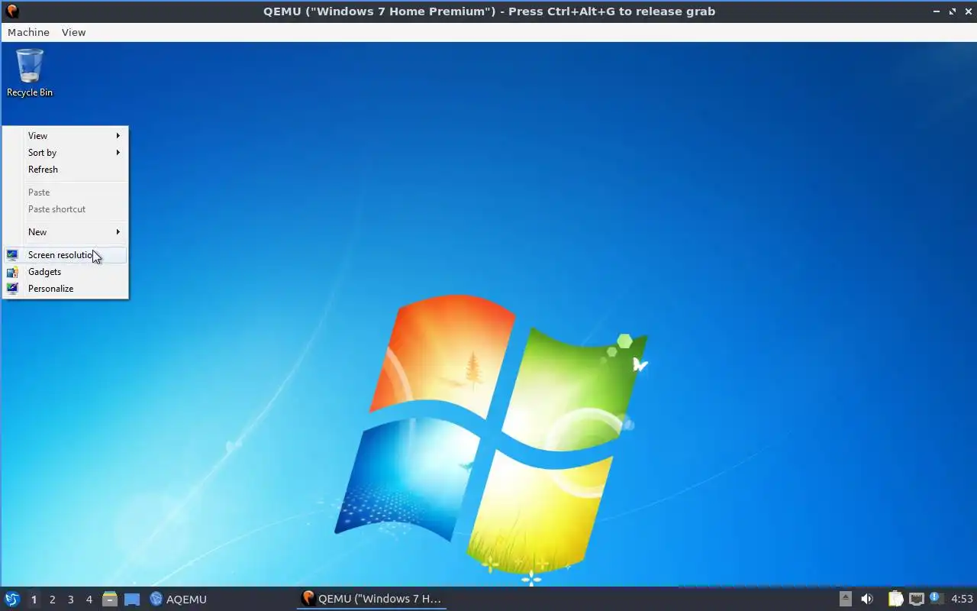Image resolution: width=977 pixels, height=611 pixels.
Task: Expand the New submenu arrow
Action: coord(118,232)
